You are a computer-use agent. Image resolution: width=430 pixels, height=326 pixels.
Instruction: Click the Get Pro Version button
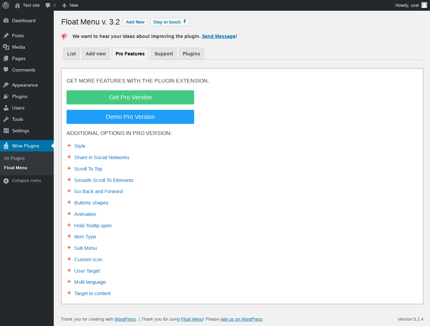[x=130, y=97]
